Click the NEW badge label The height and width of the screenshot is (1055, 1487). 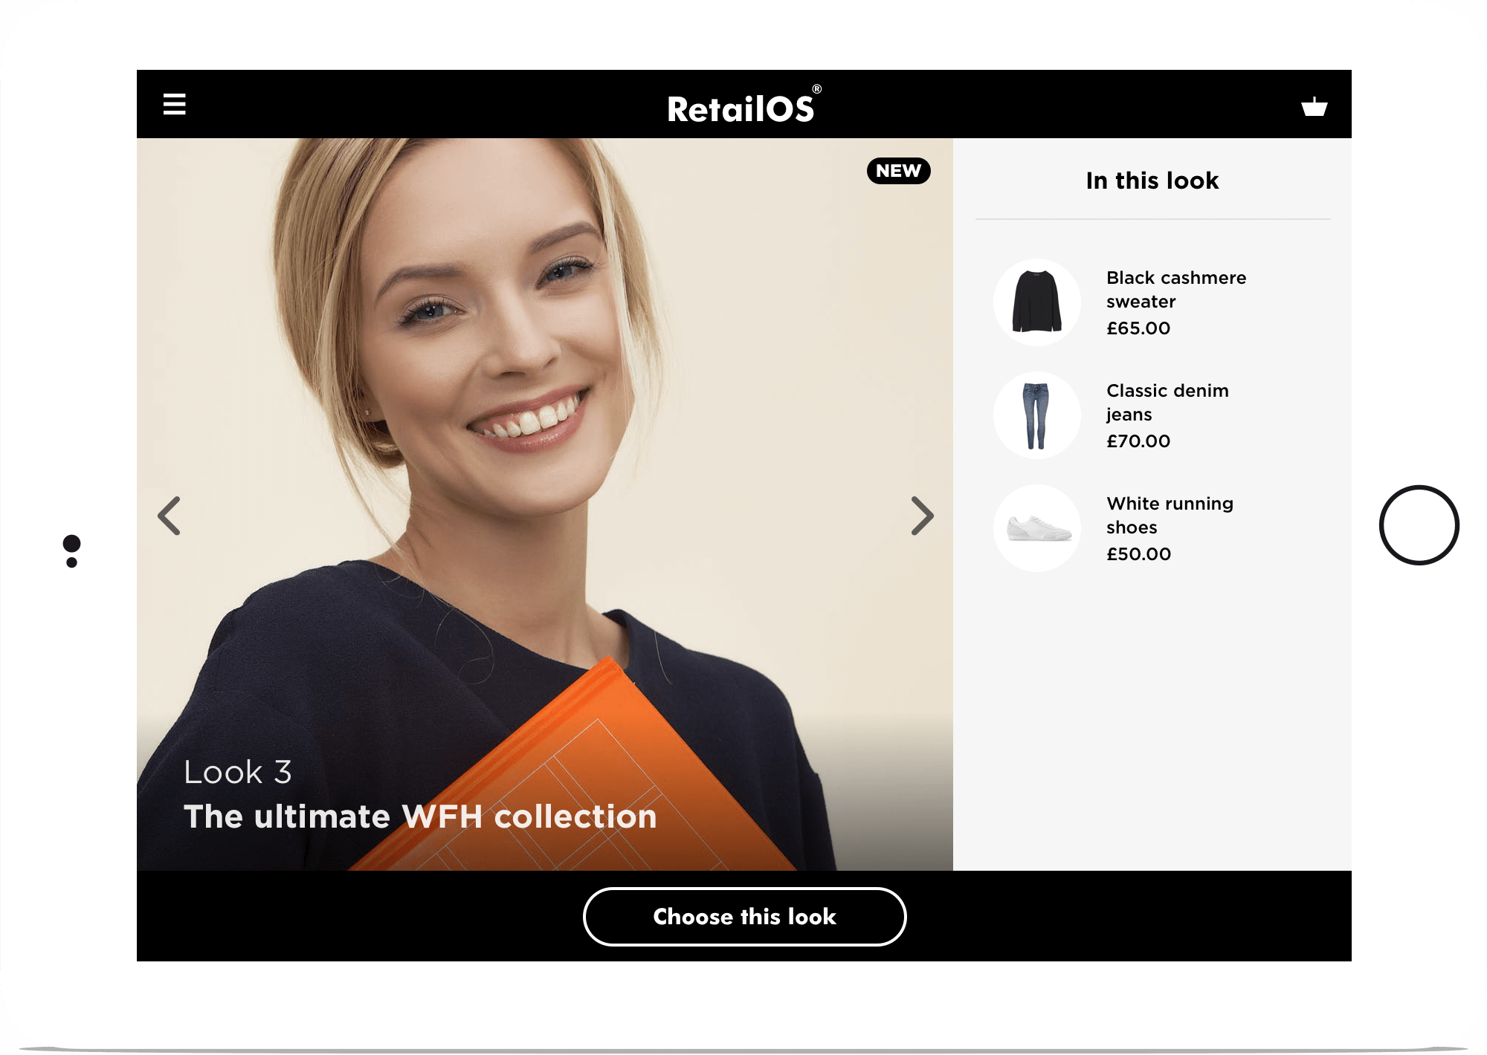897,172
